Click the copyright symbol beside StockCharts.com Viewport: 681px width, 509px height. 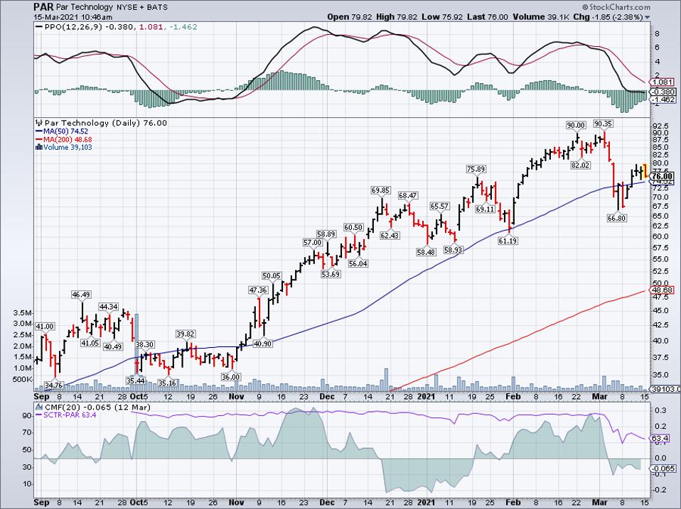point(585,7)
